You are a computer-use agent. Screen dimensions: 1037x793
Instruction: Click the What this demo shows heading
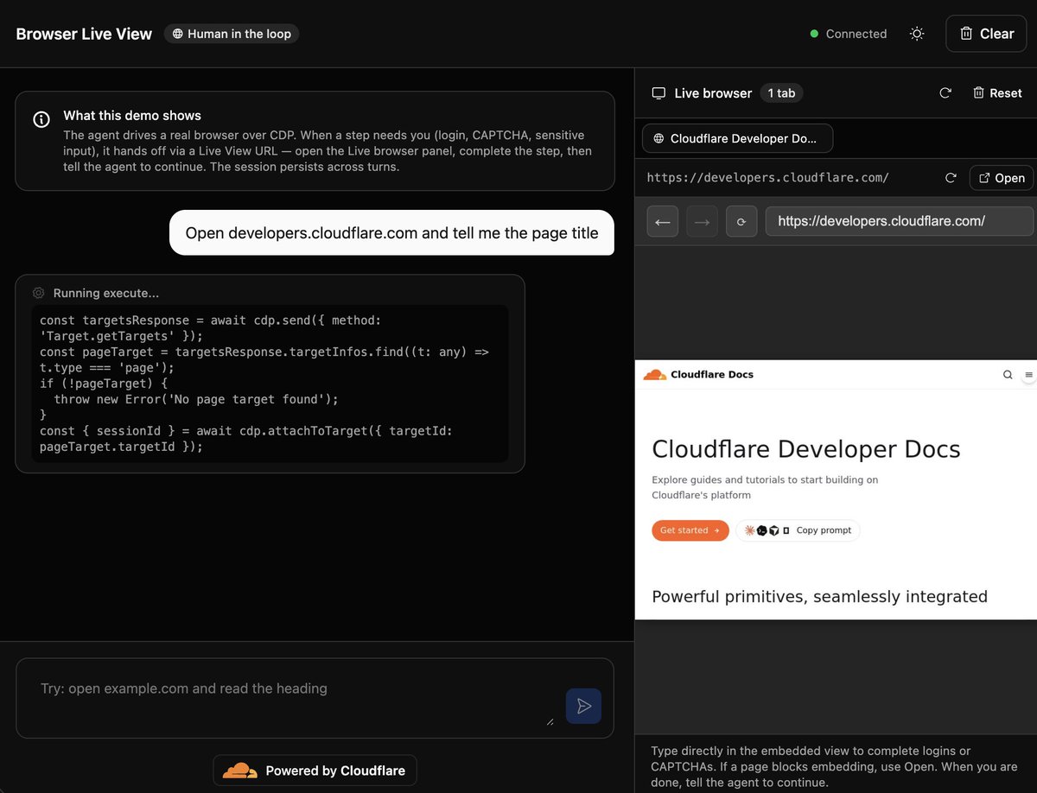(x=132, y=115)
